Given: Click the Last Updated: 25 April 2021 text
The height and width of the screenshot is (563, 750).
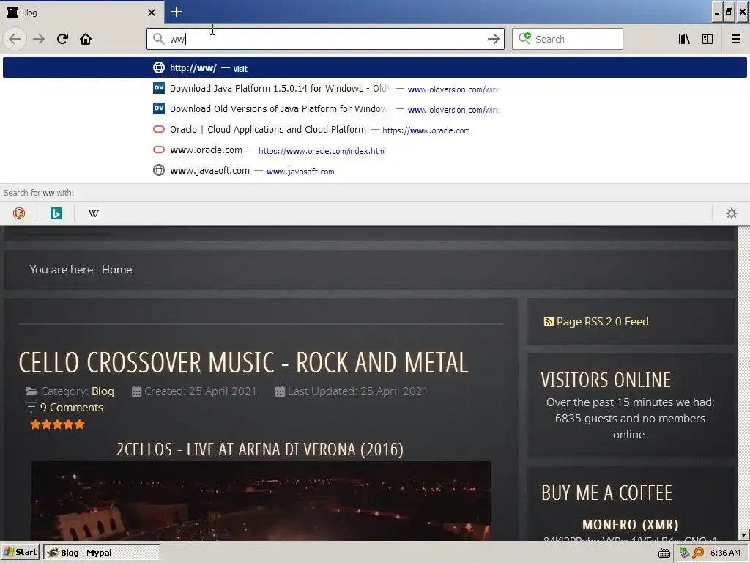Looking at the screenshot, I should [357, 391].
